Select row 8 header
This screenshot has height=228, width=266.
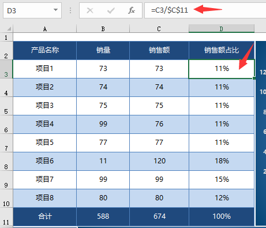point(6,162)
